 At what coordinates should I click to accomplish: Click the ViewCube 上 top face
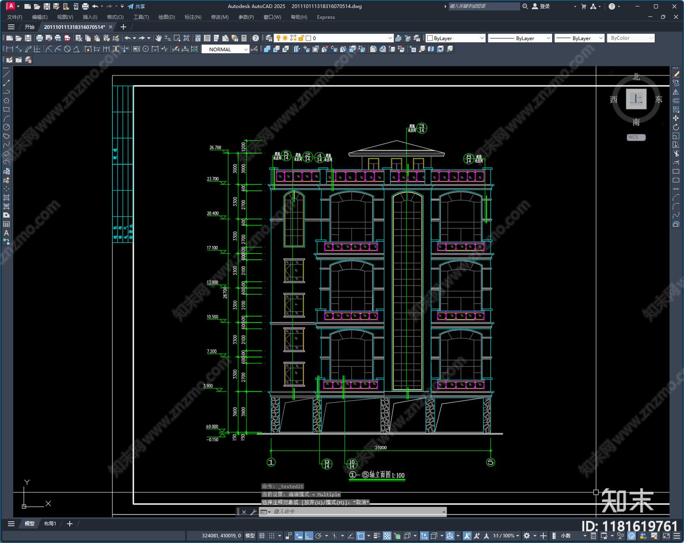(636, 99)
